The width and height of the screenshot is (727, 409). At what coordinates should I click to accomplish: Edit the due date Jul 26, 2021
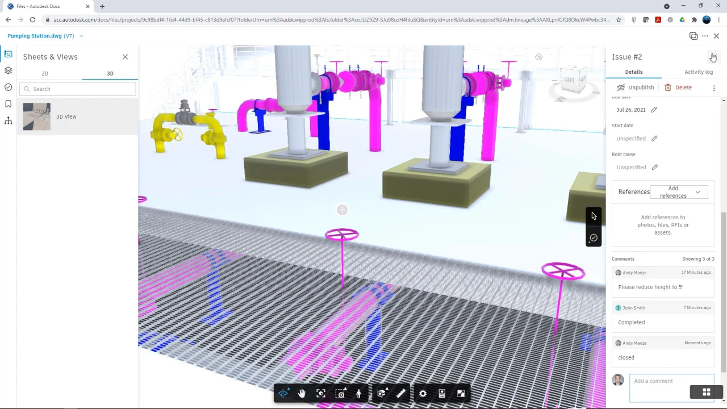(654, 110)
